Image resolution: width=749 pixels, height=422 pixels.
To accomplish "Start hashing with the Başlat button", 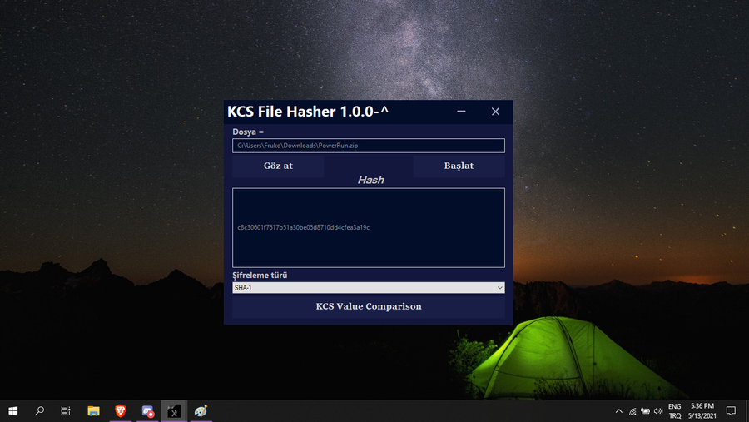I will [x=459, y=166].
